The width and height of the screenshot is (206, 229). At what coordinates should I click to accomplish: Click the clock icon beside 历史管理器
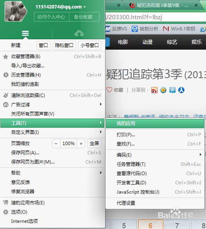point(6,75)
